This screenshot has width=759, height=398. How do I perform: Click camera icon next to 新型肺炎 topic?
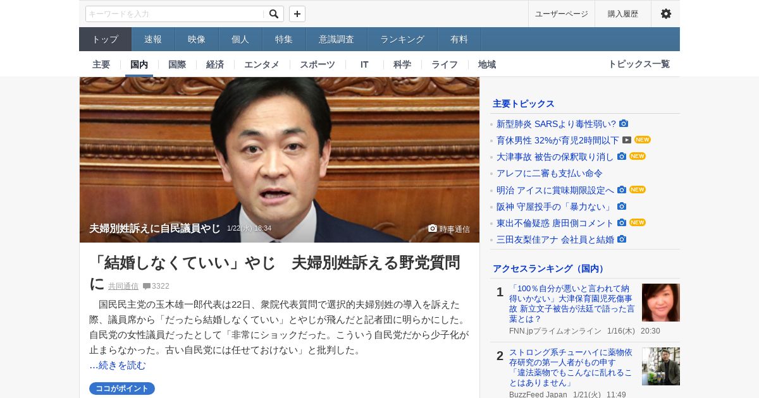(624, 123)
